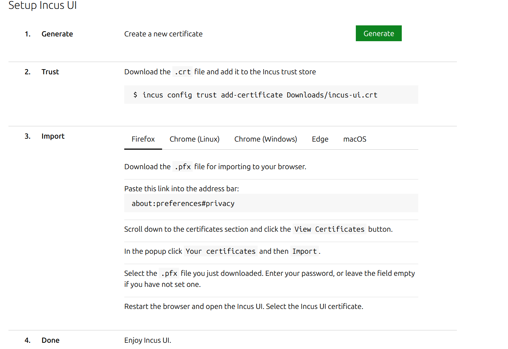Click the "Restart the browser" instruction line
Image resolution: width=508 pixels, height=349 pixels.
click(243, 306)
